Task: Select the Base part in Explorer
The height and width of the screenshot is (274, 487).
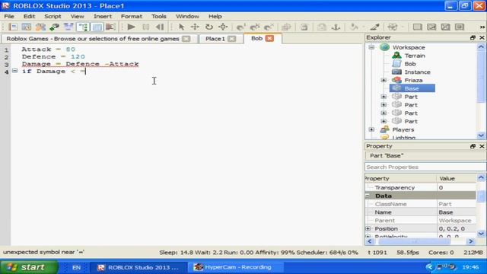Action: coord(412,88)
